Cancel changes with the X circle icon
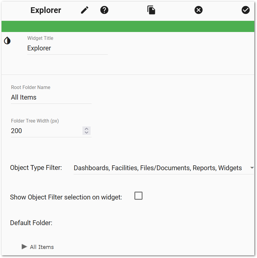This screenshot has height=258, width=257. click(x=198, y=10)
